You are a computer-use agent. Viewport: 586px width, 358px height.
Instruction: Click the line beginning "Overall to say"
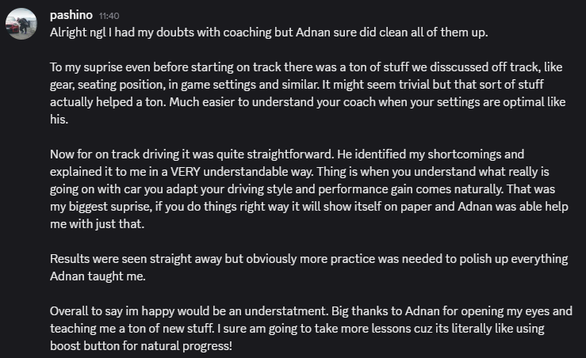[310, 310]
